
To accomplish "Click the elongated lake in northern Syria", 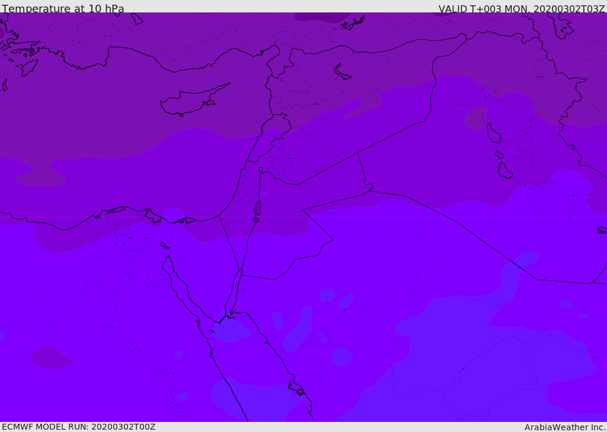I will (342, 72).
